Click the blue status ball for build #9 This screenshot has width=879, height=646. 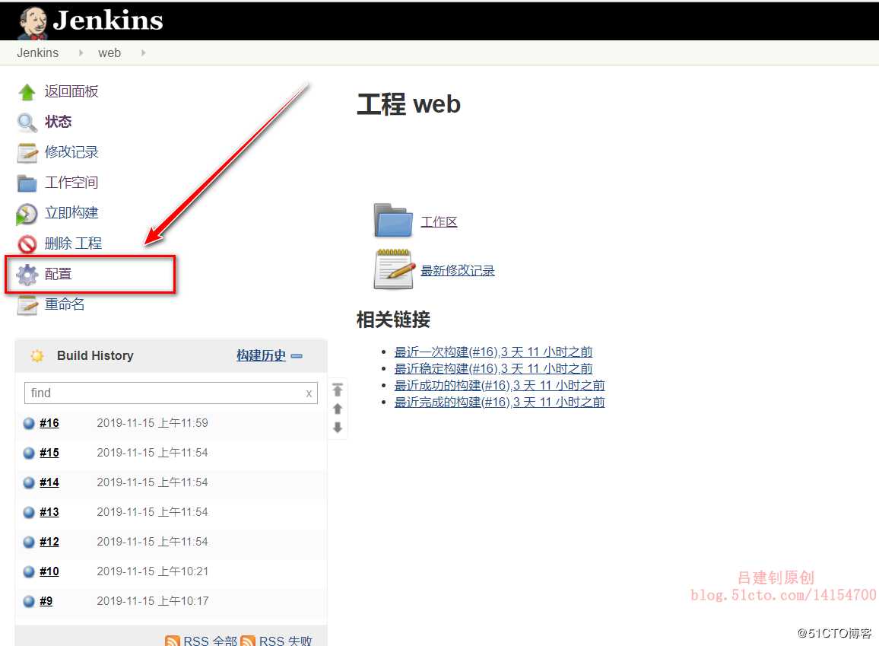29,602
